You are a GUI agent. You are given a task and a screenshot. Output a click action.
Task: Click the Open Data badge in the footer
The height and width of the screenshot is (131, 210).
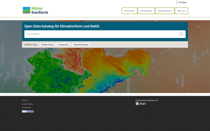(x=28, y=111)
